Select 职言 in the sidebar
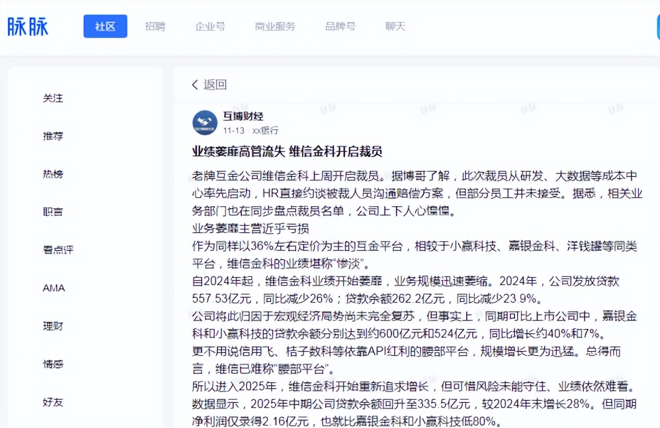 coord(53,212)
